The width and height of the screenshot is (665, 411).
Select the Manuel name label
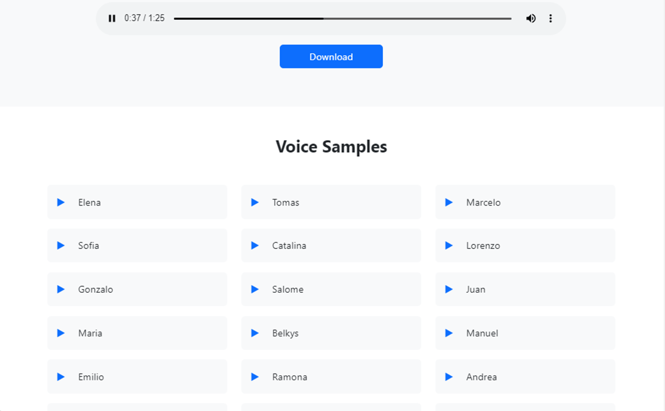pos(482,333)
